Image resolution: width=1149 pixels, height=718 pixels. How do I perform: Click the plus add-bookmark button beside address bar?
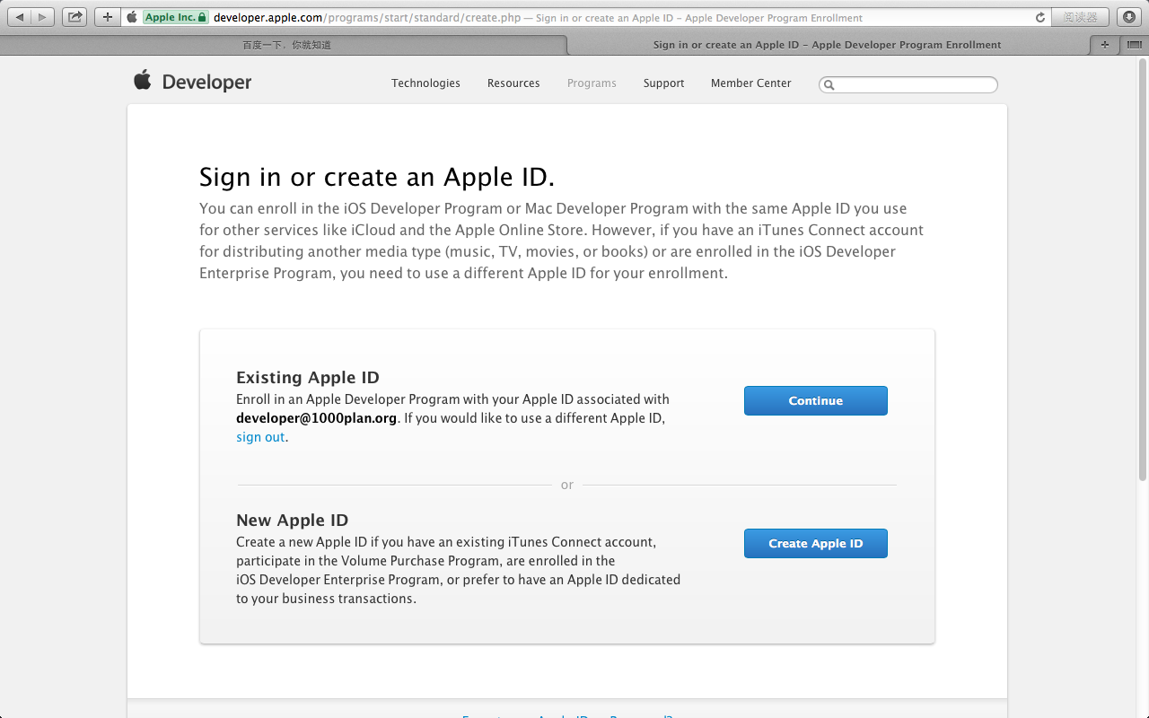point(108,17)
